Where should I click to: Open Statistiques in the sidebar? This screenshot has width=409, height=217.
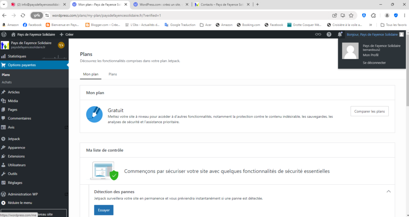(17, 56)
